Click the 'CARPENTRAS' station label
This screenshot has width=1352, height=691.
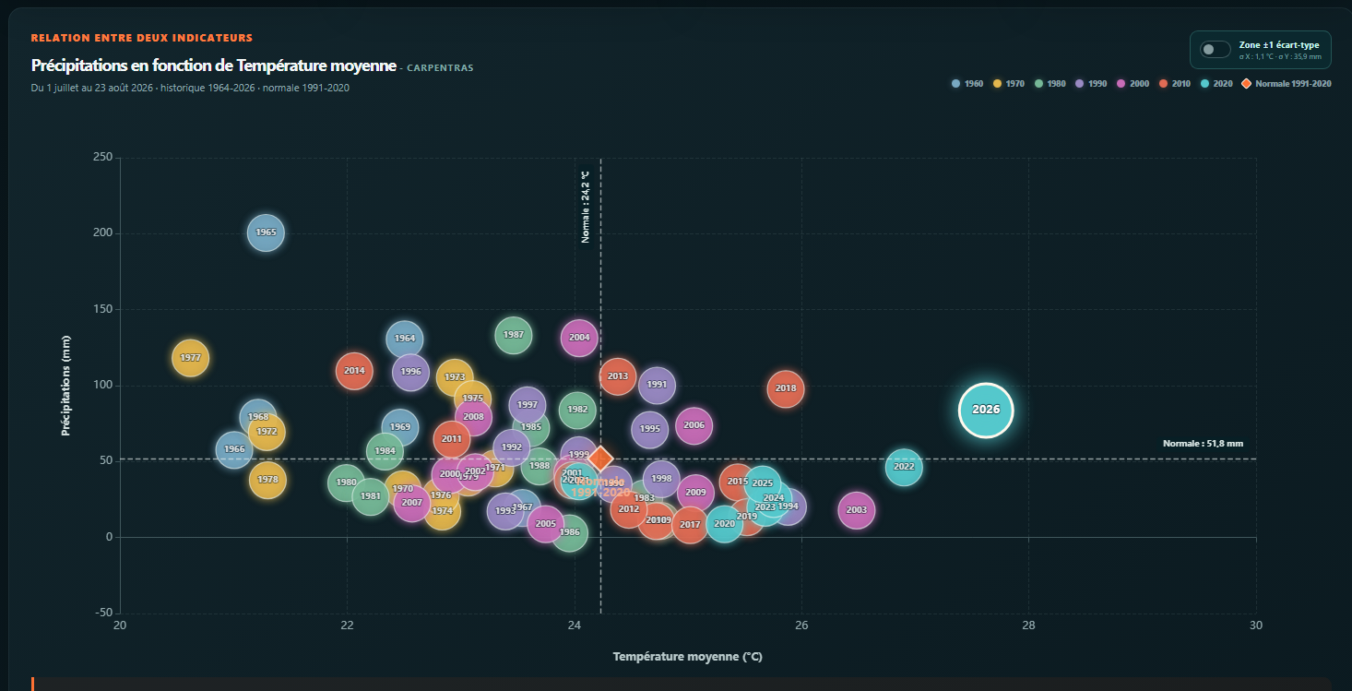[x=440, y=68]
